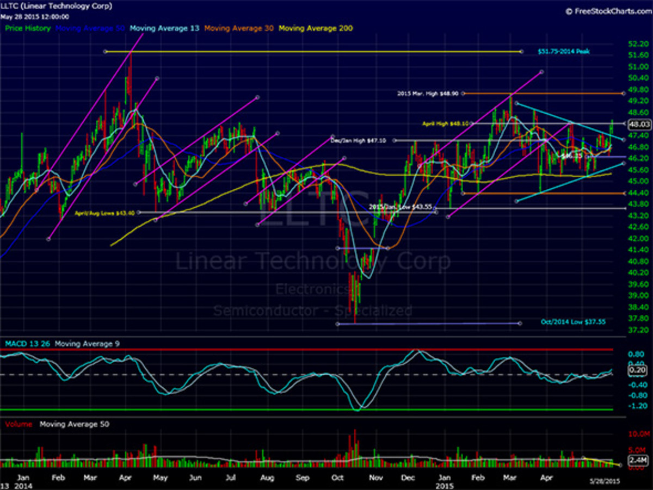Click the -1.20 MACD axis label

[638, 406]
